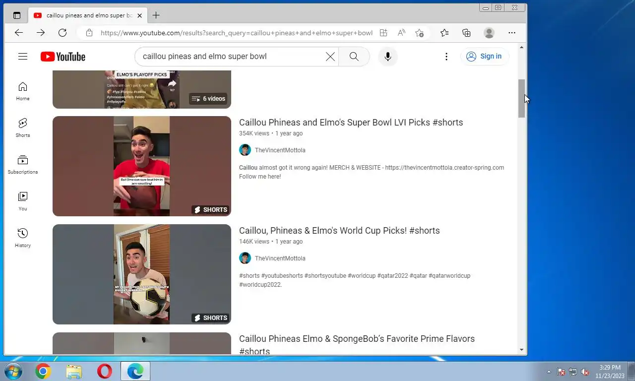
Task: Click muted volume tray icon
Action: click(x=585, y=372)
